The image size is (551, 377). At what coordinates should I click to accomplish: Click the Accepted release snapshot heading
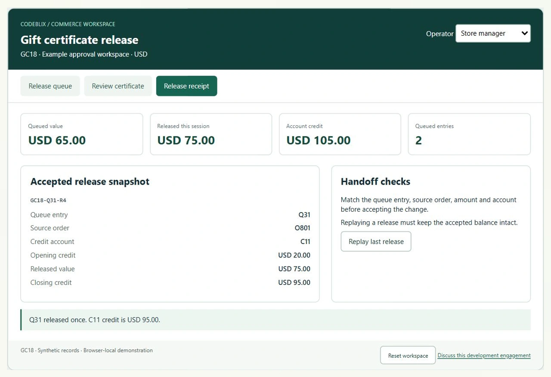tap(90, 182)
